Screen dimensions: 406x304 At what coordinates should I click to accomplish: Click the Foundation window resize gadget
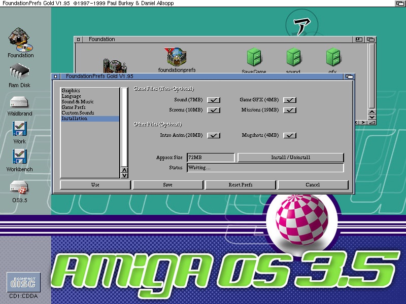point(372,123)
